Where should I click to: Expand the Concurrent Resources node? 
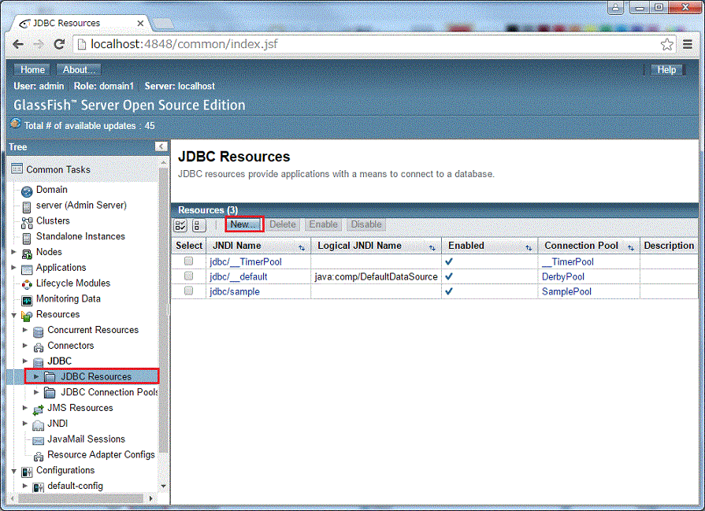(x=25, y=330)
